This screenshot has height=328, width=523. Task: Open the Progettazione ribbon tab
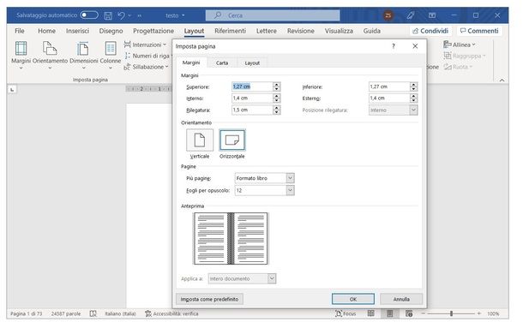click(x=153, y=31)
